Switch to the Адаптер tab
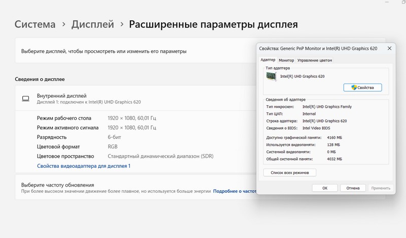The width and height of the screenshot is (406, 238). tap(267, 60)
